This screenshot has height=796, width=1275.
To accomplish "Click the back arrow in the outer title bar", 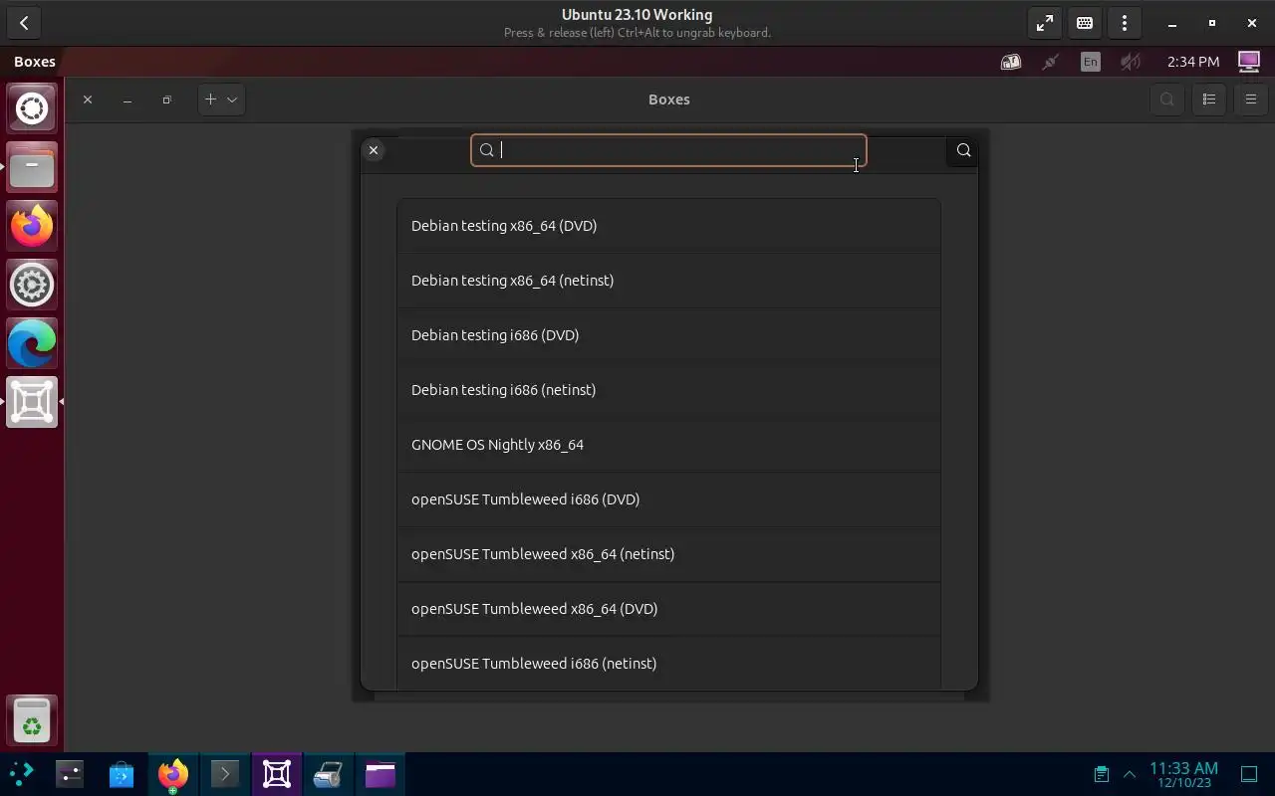I will [24, 23].
